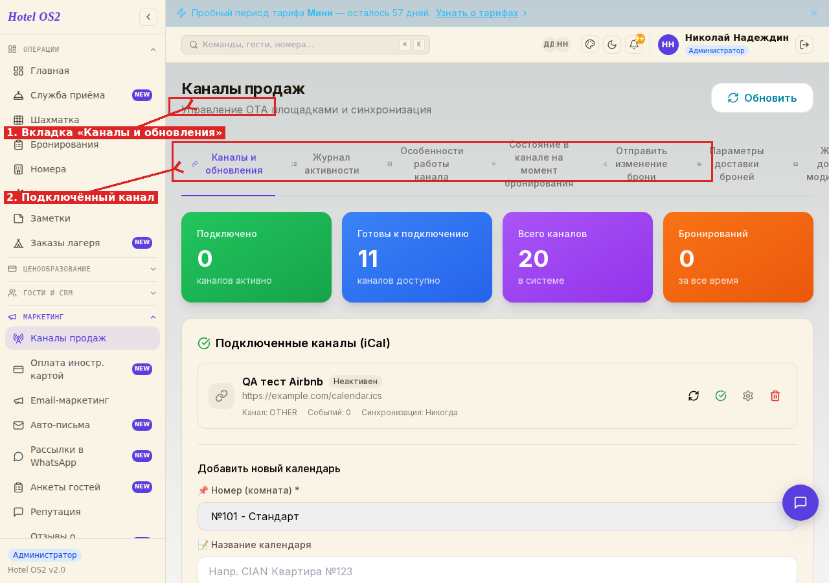Go to Шахматка page
Viewport: 829px width, 583px height.
tap(82, 120)
